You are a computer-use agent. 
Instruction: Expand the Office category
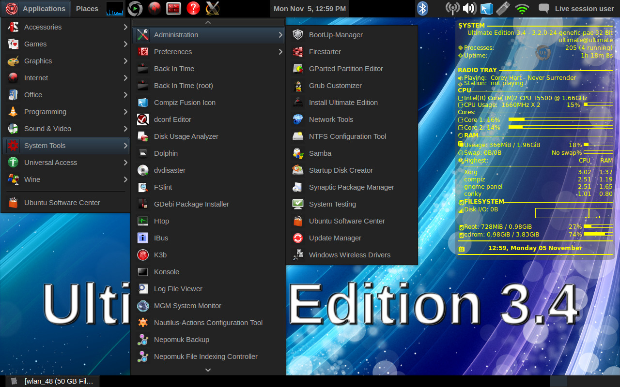66,95
